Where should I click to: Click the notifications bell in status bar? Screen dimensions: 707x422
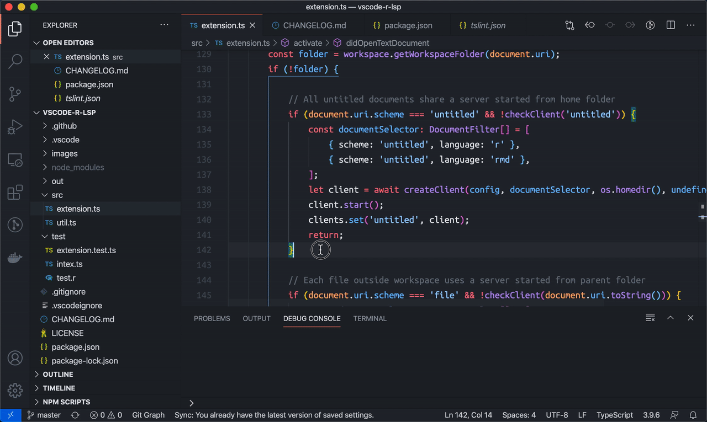pos(693,415)
